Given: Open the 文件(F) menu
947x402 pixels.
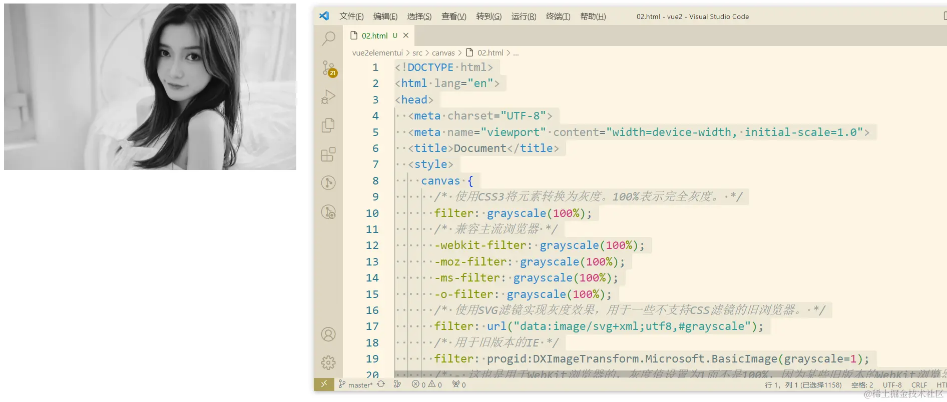Looking at the screenshot, I should 351,16.
